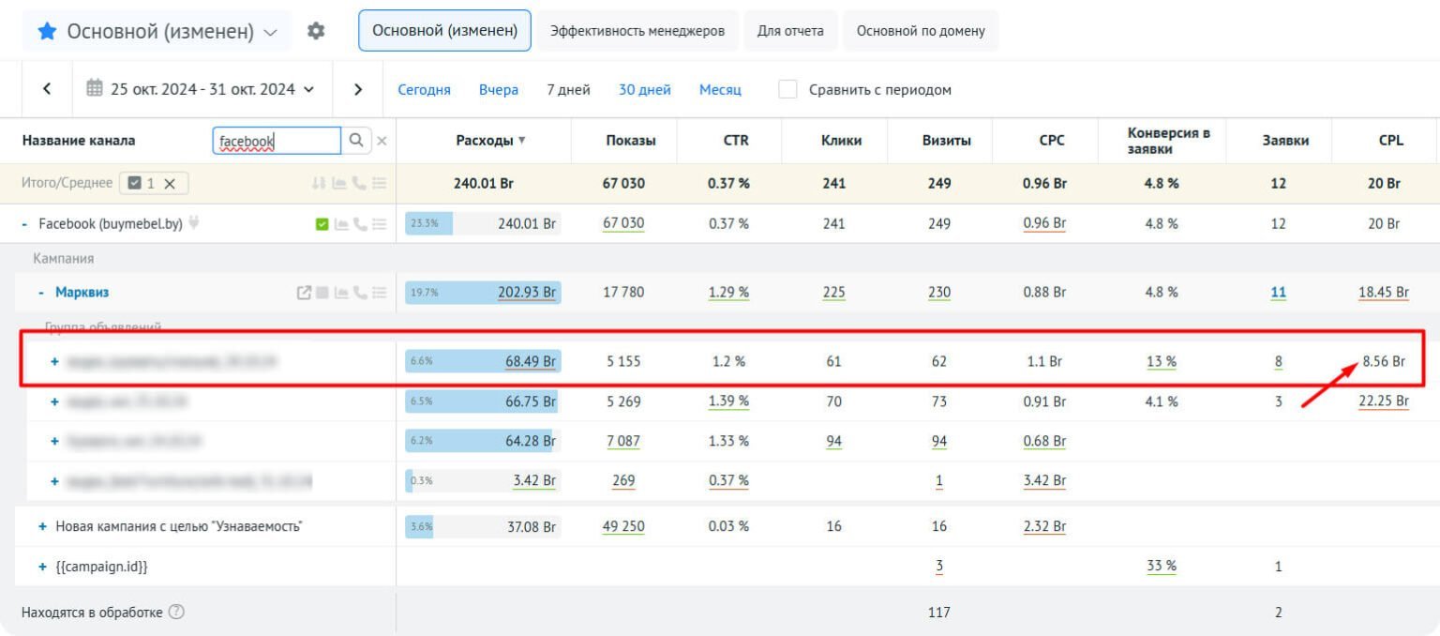Click into the facebook search input field
The height and width of the screenshot is (636, 1440).
(277, 141)
